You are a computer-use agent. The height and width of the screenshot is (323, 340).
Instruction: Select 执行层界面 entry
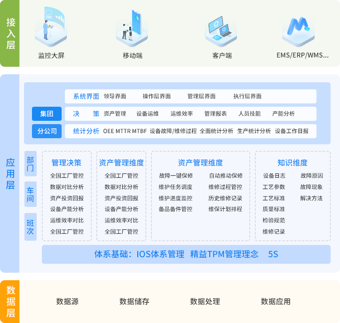(247, 96)
